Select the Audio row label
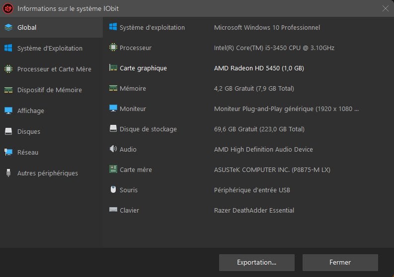Image resolution: width=394 pixels, height=277 pixels. tap(128, 150)
